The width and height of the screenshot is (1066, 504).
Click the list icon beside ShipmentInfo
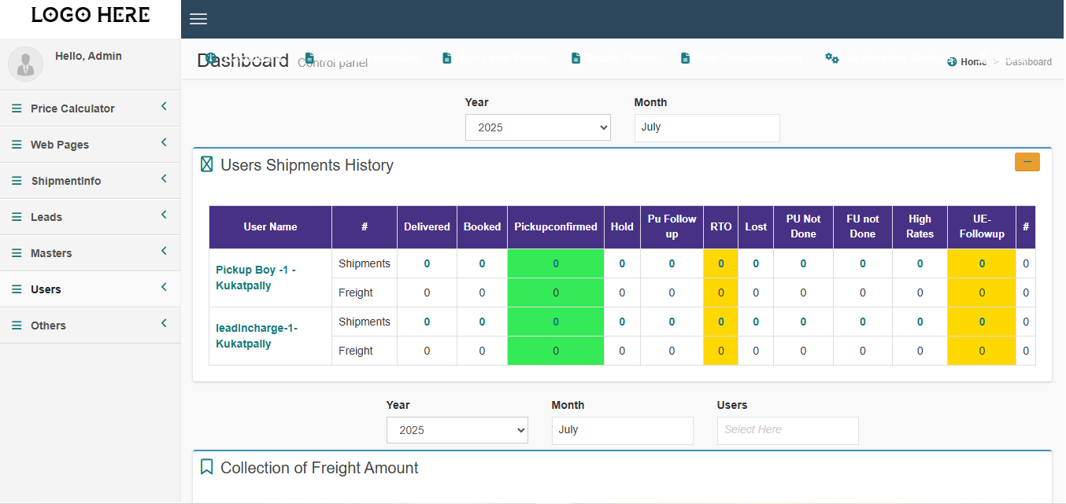17,181
